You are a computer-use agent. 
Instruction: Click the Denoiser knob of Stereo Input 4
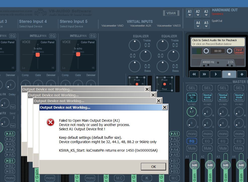click(x=51, y=83)
